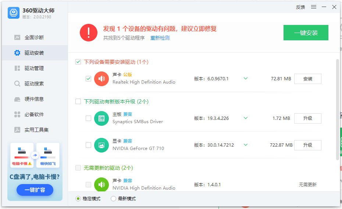
Task: Click the 共找到5个驱动程序 text
Action: 124,38
